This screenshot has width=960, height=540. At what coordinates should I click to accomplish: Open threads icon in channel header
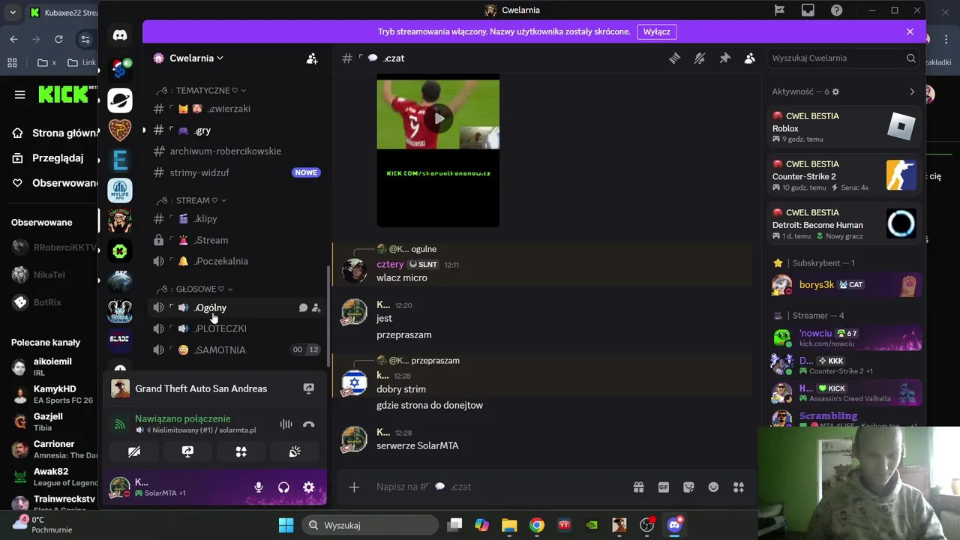point(675,58)
